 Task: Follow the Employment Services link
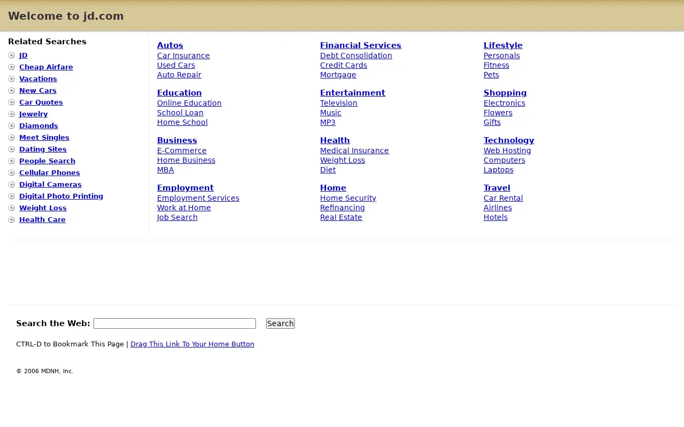[198, 198]
